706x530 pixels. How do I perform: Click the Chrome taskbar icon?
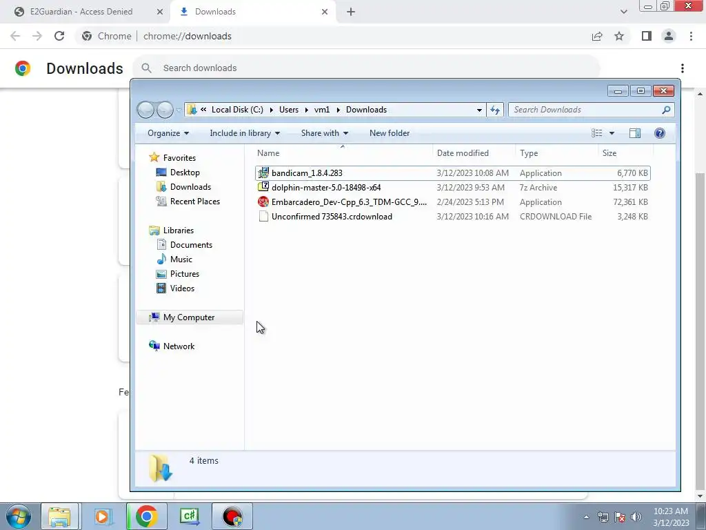click(x=146, y=516)
